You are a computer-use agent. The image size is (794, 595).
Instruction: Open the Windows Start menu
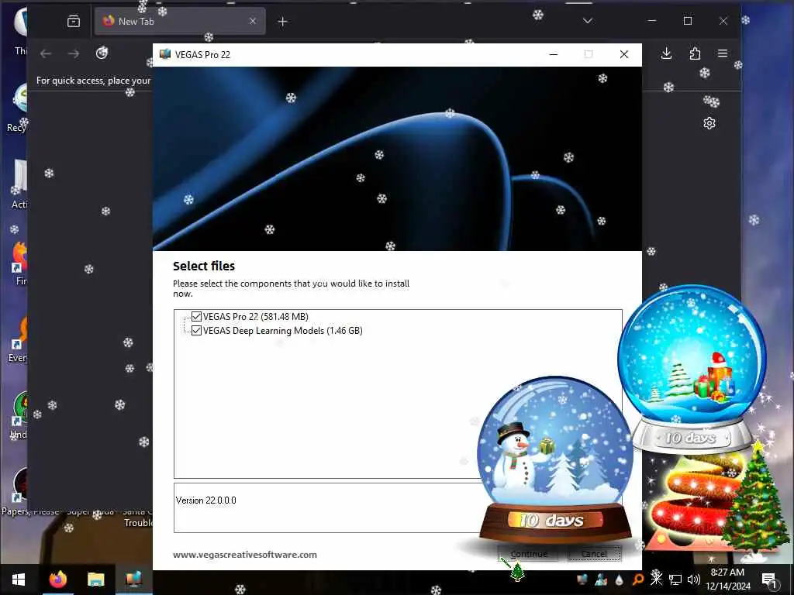click(x=19, y=580)
